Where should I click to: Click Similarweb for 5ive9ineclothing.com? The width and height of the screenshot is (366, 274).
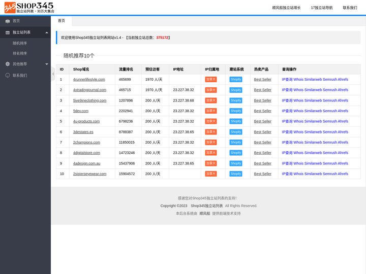313,100
